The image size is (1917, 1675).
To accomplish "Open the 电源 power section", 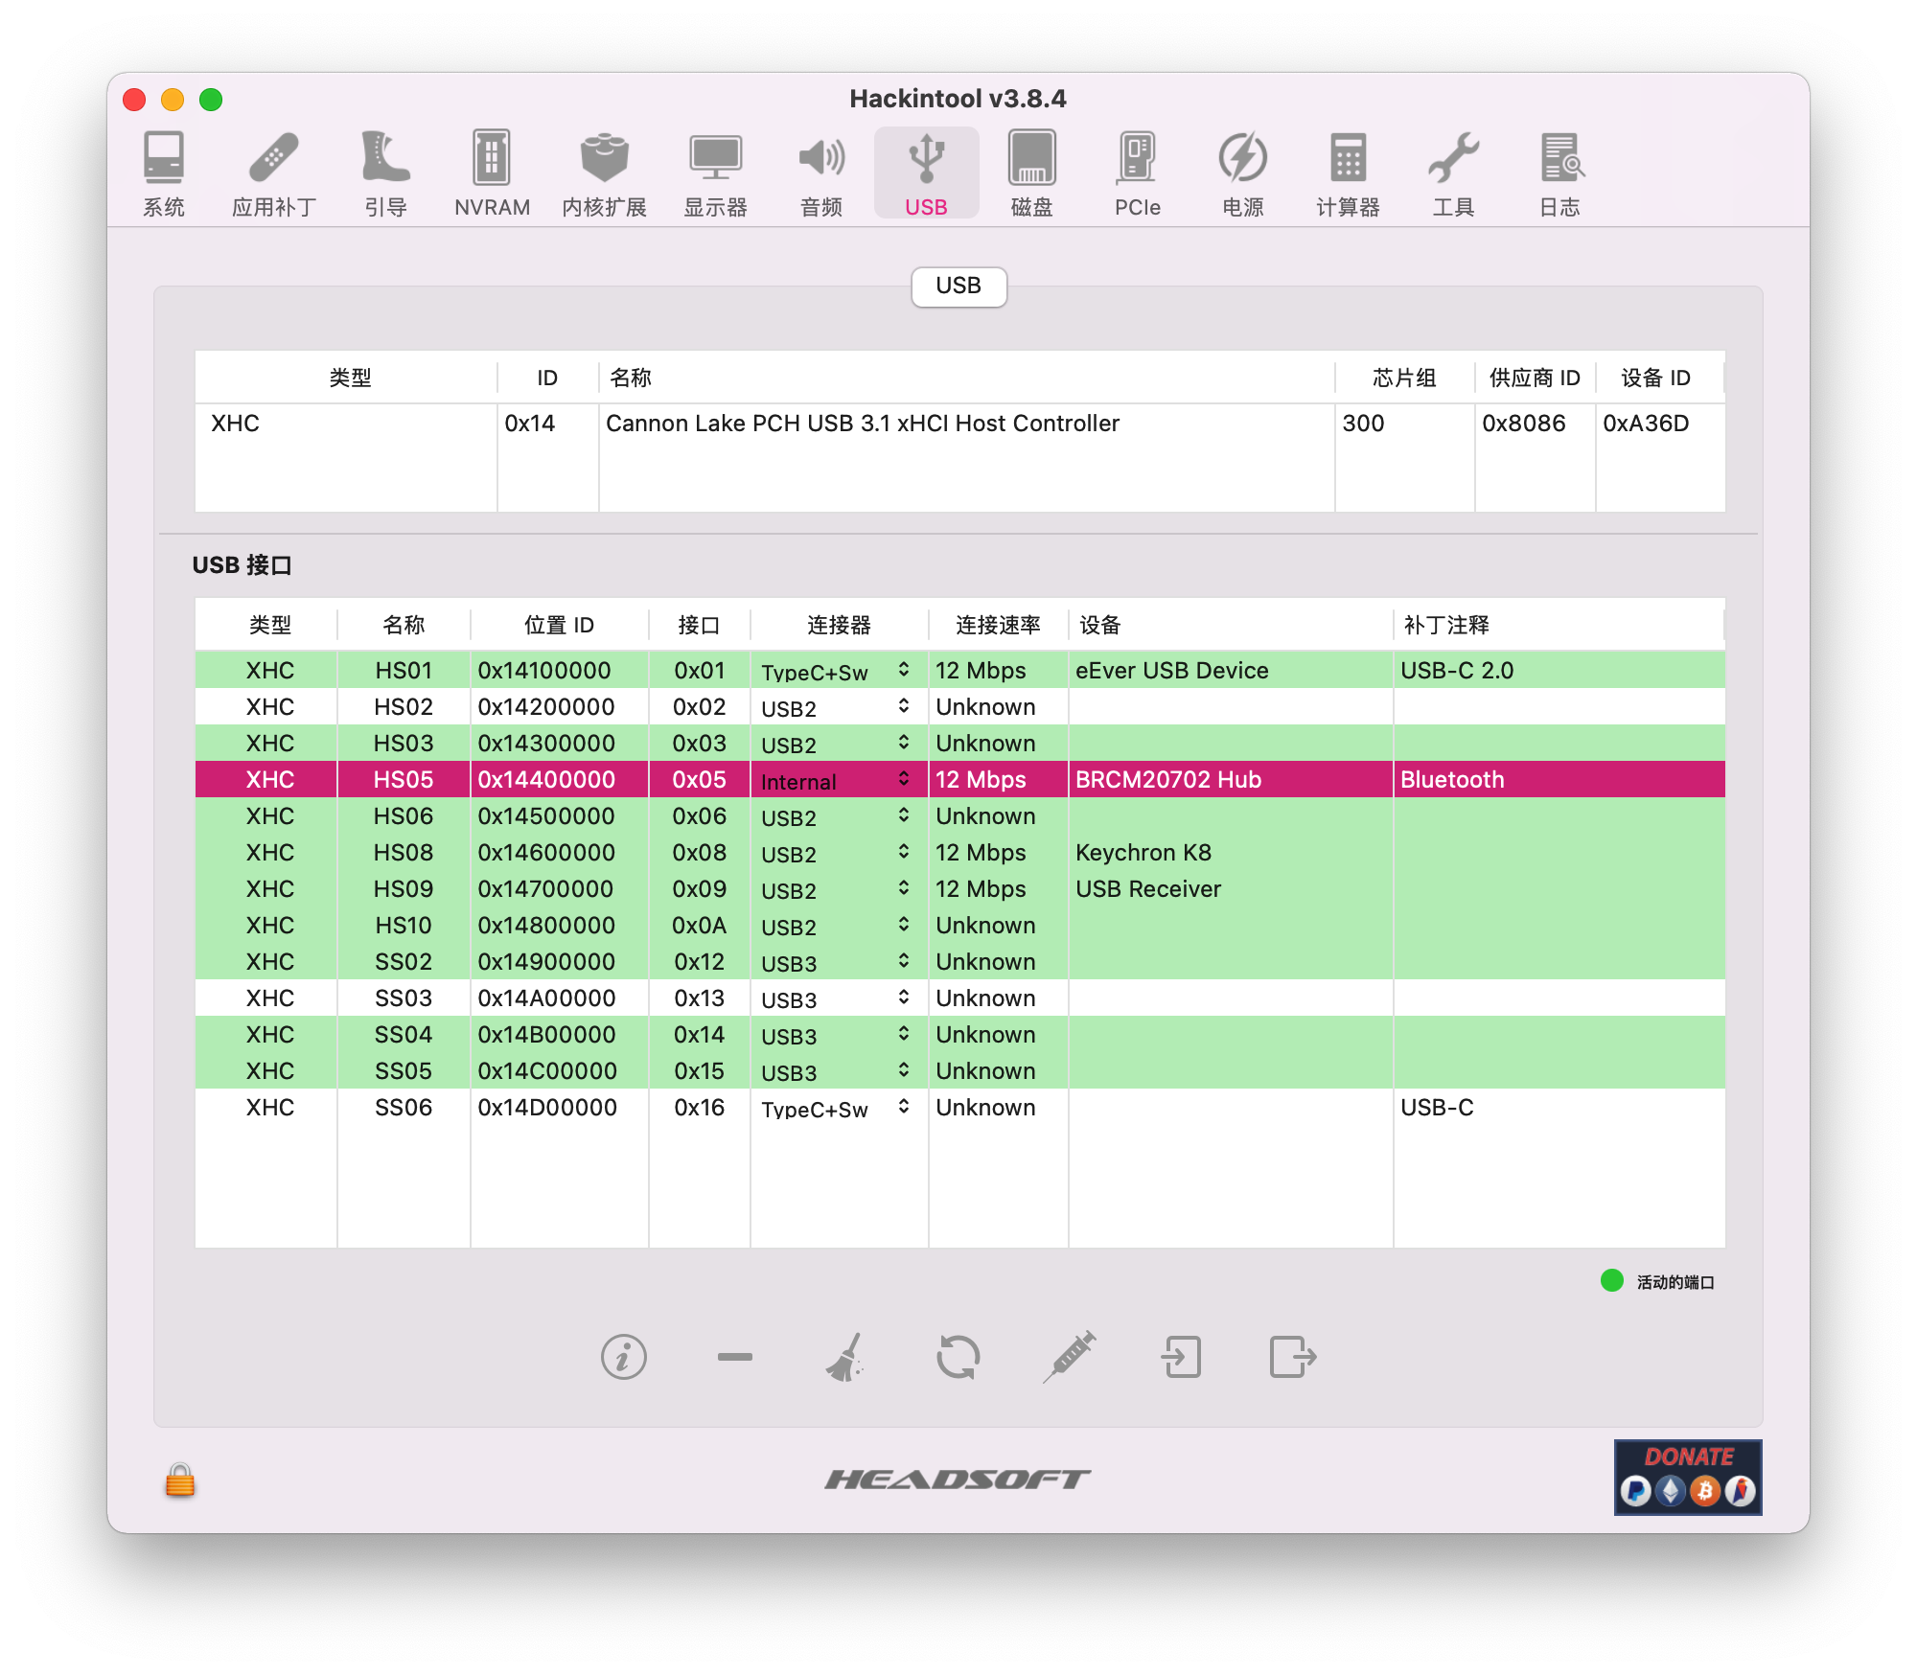I will pos(1242,173).
